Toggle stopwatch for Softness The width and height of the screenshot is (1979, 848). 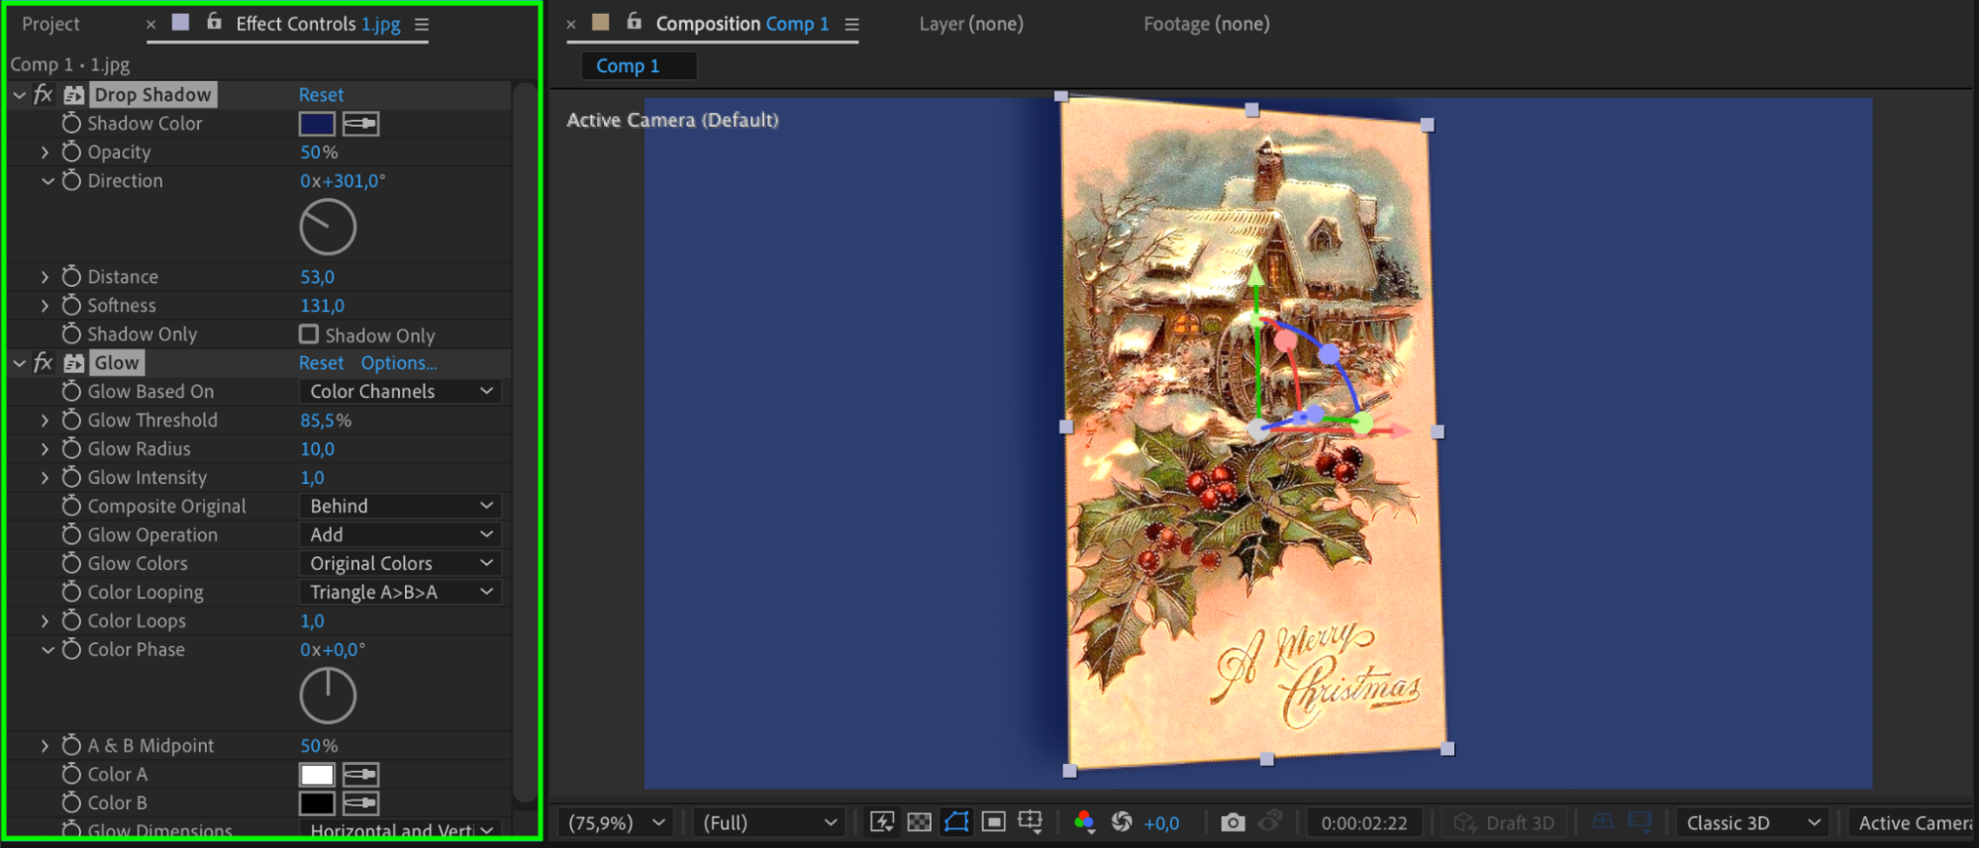pyautogui.click(x=71, y=306)
